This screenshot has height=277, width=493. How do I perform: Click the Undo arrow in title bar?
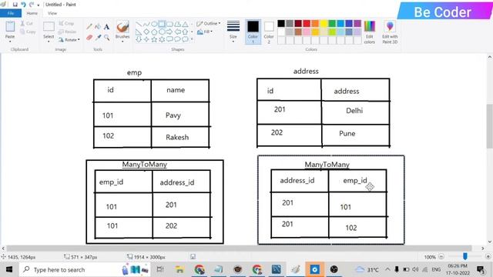(x=23, y=5)
